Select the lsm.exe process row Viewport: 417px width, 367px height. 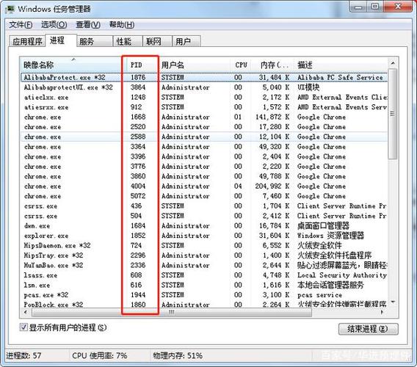[x=204, y=285]
